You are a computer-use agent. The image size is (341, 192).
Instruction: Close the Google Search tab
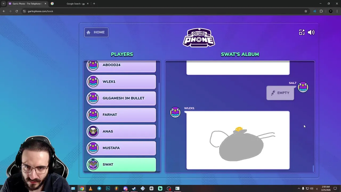click(88, 4)
